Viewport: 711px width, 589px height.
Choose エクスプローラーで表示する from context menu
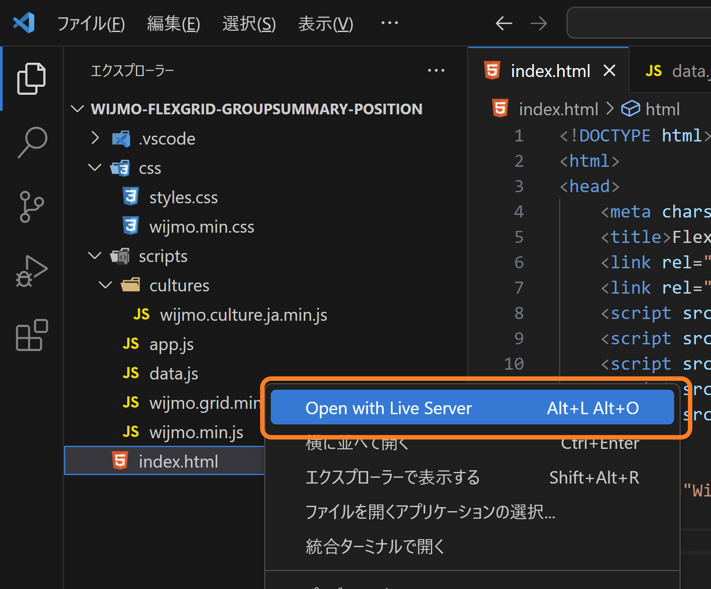tap(472, 477)
